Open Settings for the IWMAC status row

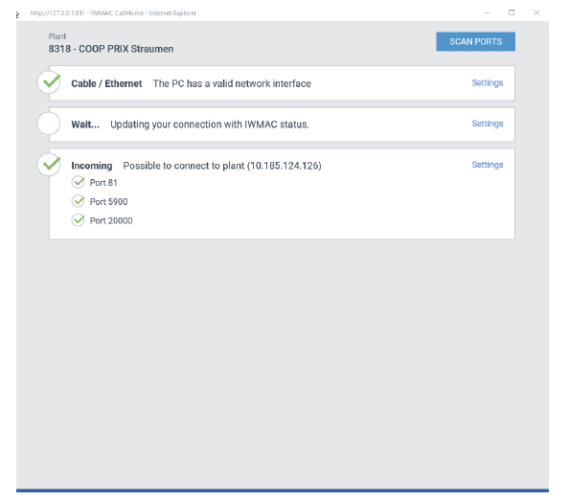click(487, 124)
